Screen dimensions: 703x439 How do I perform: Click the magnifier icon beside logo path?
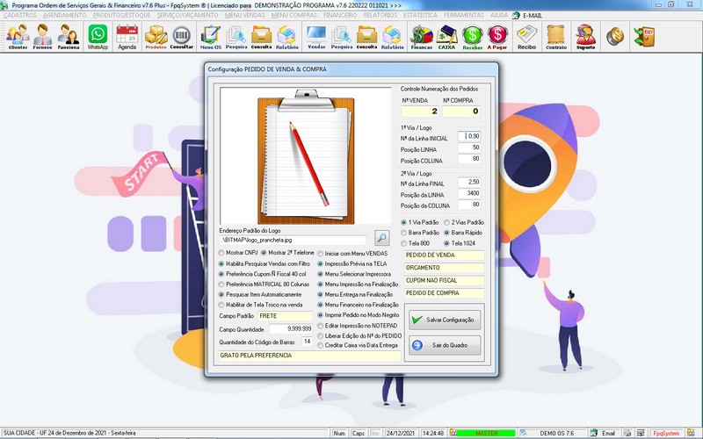click(381, 238)
